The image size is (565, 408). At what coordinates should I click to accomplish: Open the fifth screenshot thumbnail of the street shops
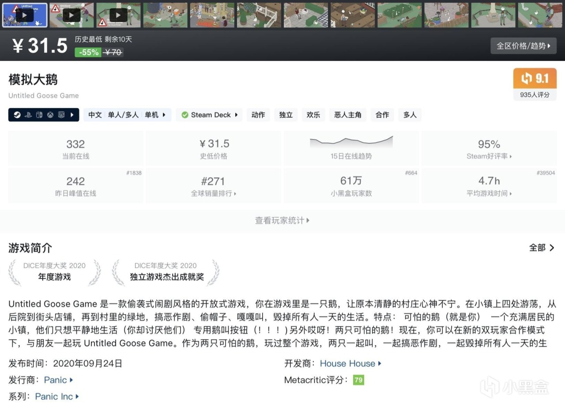point(212,15)
